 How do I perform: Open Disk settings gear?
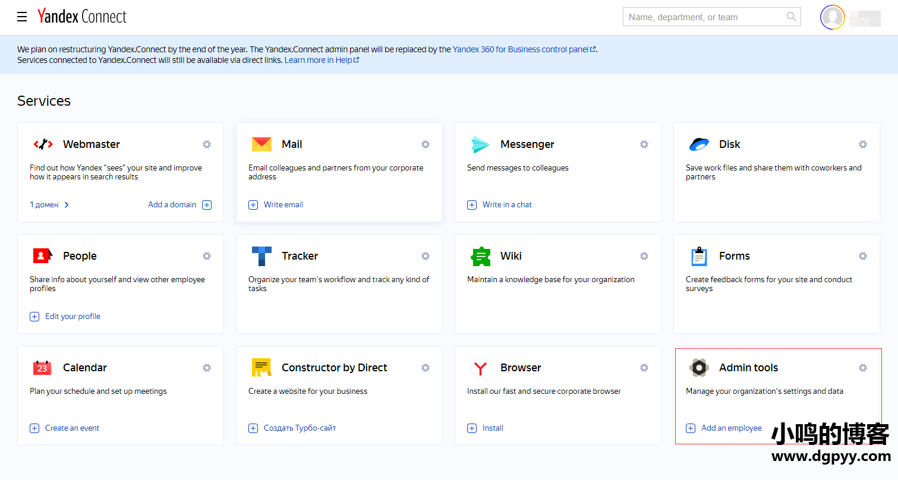coord(863,144)
